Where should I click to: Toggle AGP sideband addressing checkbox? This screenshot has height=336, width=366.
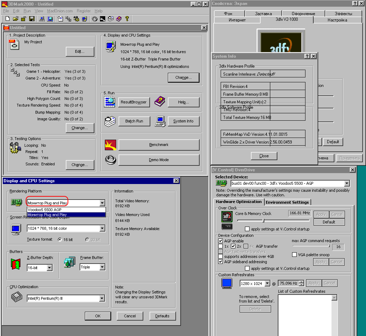(x=220, y=261)
